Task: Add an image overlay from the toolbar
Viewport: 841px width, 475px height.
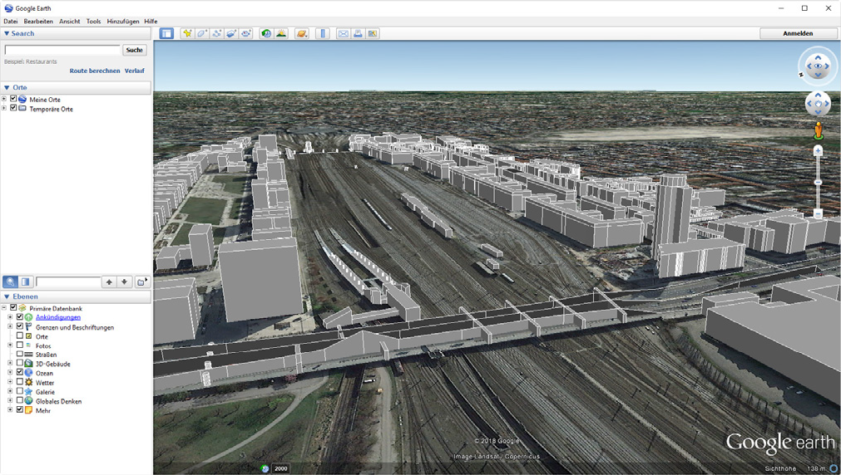Action: (x=231, y=33)
